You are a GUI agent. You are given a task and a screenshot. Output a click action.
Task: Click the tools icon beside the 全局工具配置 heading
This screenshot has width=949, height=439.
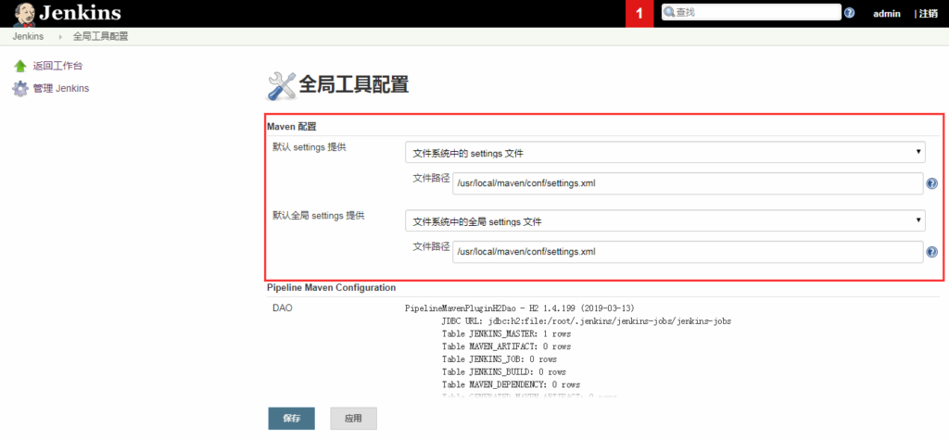tap(281, 85)
